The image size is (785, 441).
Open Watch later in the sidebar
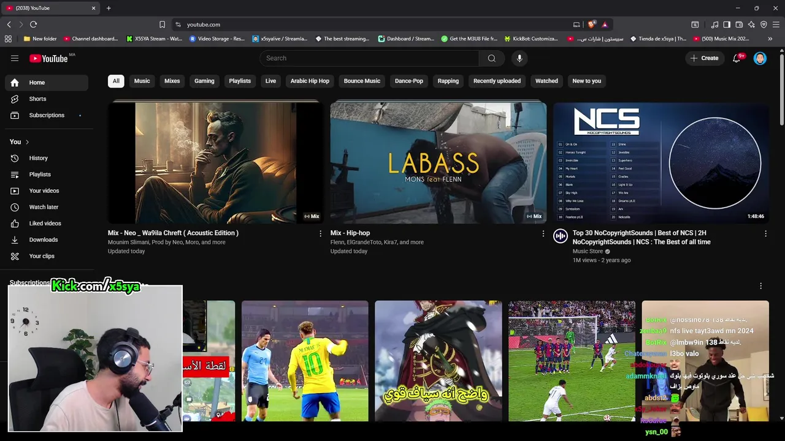47,207
